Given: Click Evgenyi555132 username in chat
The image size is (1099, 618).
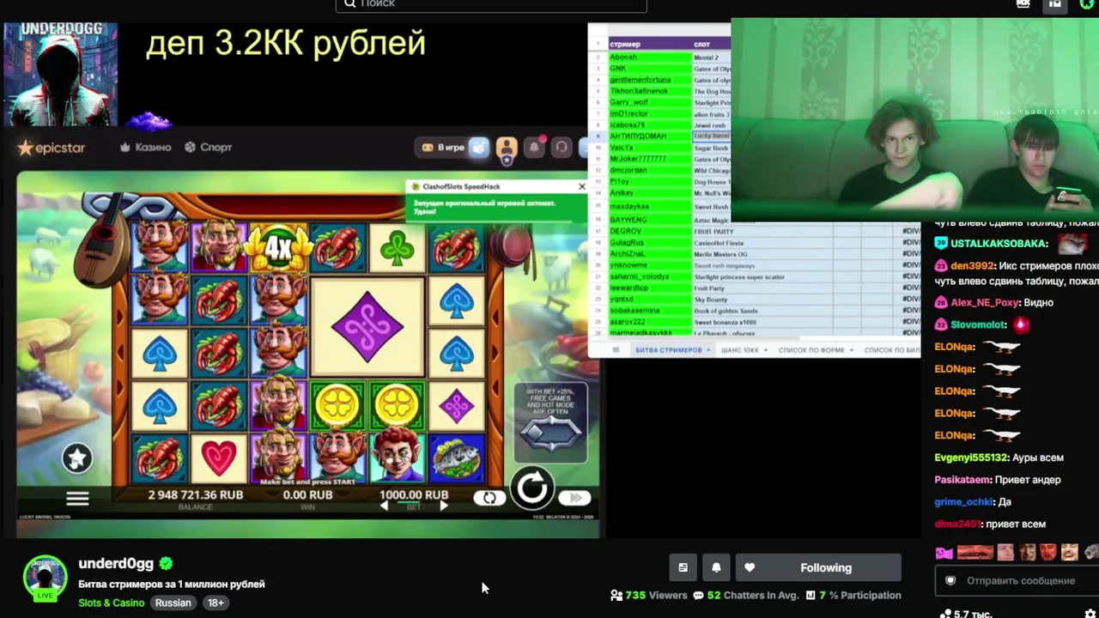Looking at the screenshot, I should pyautogui.click(x=971, y=457).
